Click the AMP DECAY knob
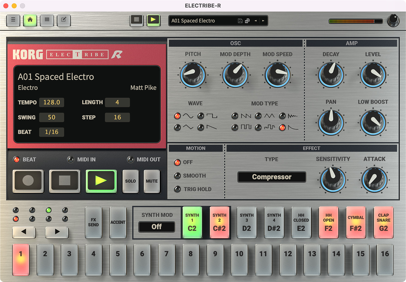Image resolution: width=406 pixels, height=282 pixels. [x=331, y=75]
